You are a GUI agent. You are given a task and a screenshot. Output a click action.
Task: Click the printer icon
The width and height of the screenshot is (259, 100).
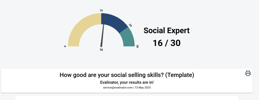point(248,73)
